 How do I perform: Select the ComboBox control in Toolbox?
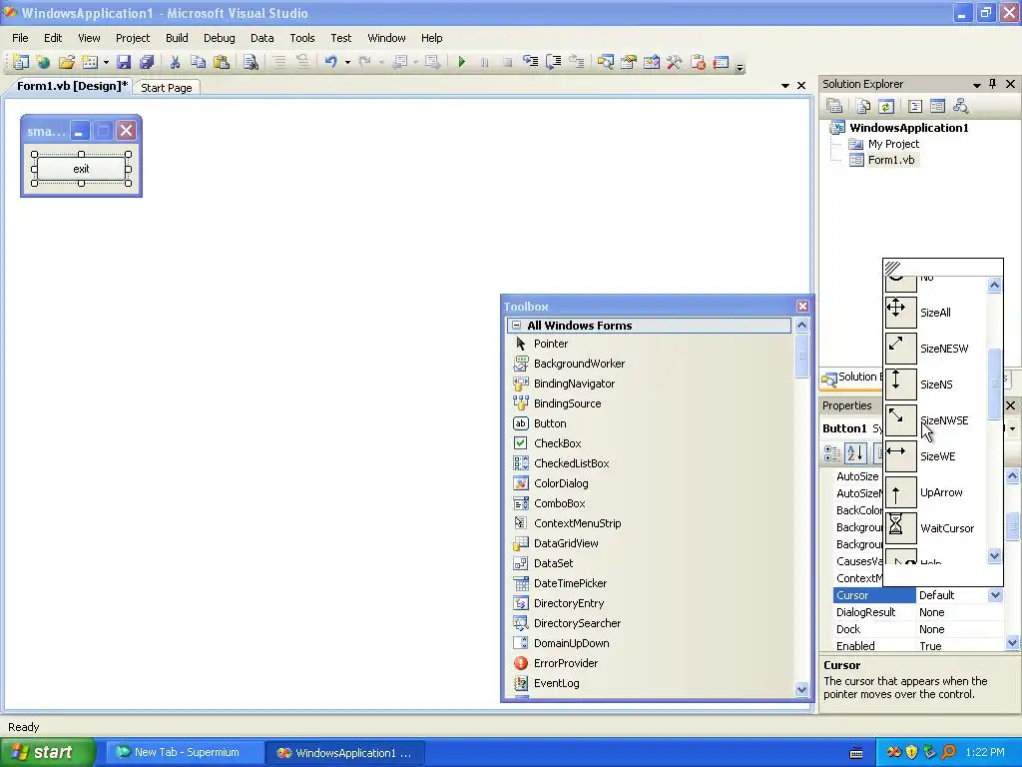point(559,503)
